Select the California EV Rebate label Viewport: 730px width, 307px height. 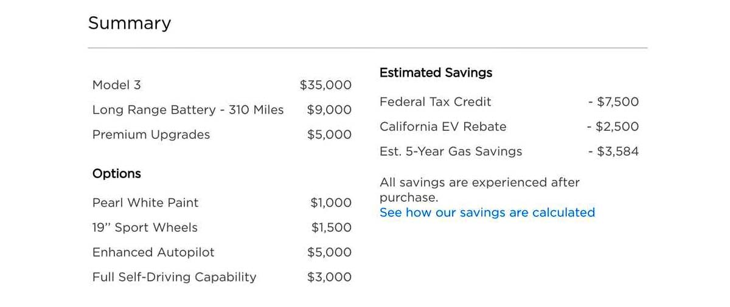coord(443,127)
